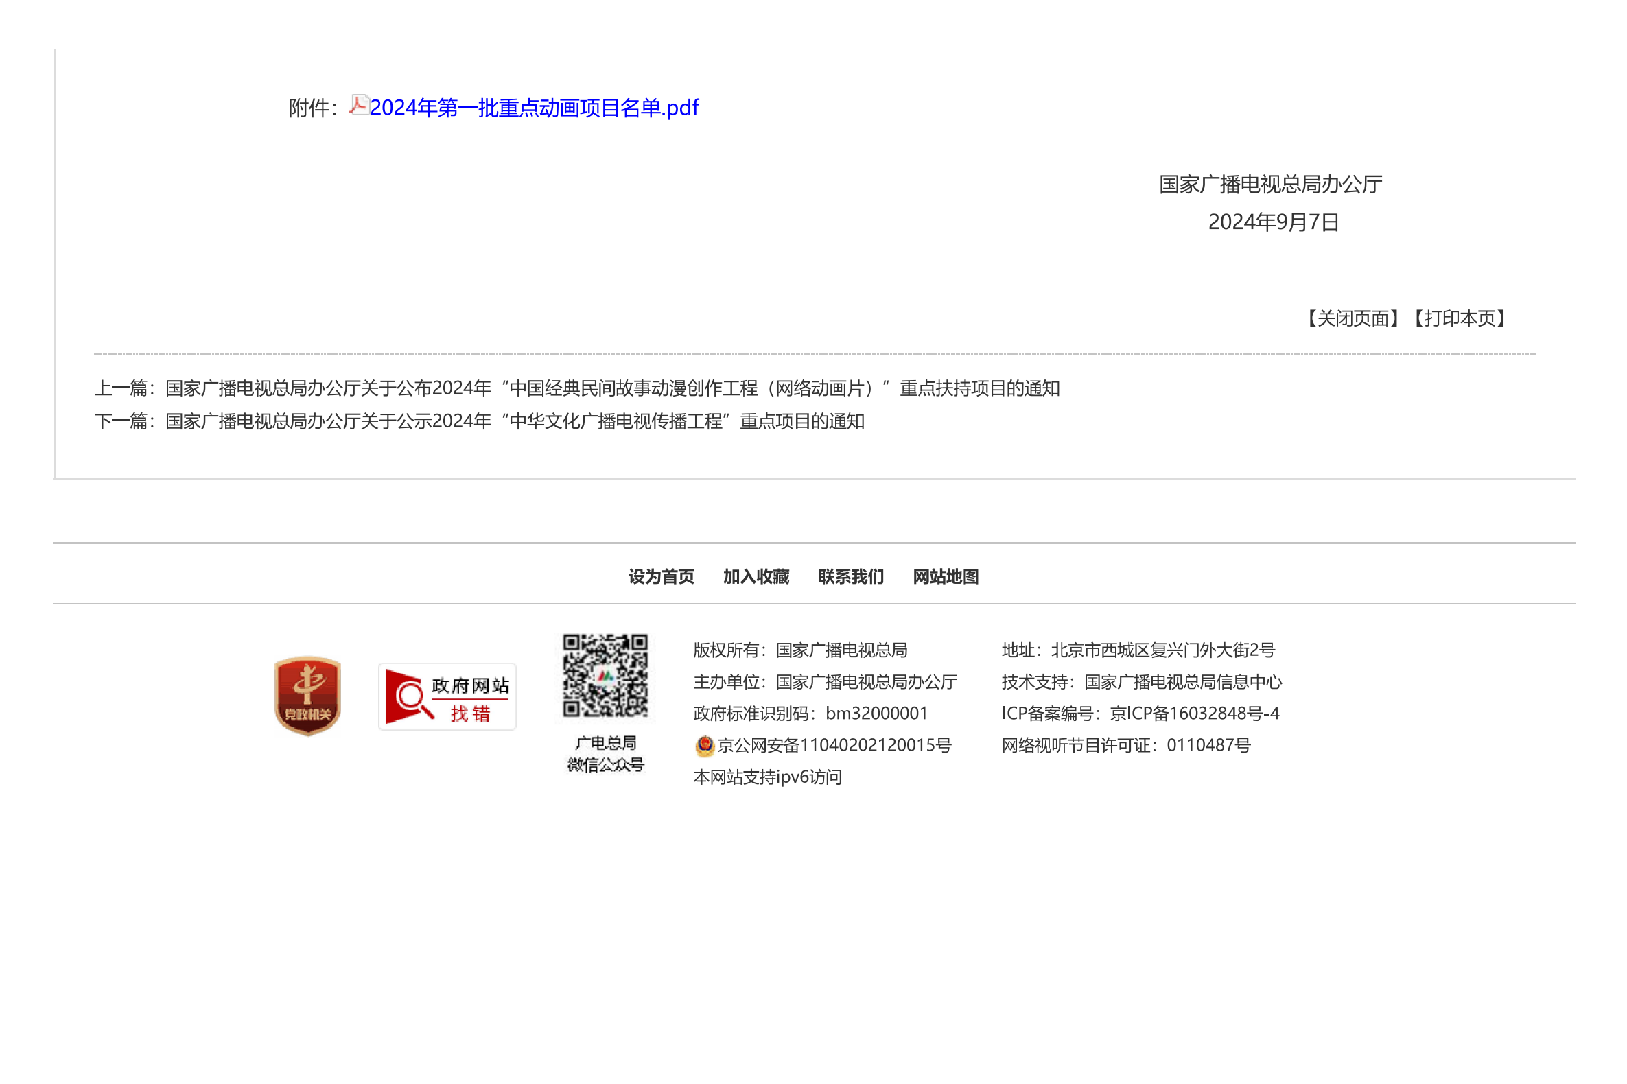Open the next article about 中华文化广播电视传播工程
Screen dimensions: 1627x1084
coord(514,421)
